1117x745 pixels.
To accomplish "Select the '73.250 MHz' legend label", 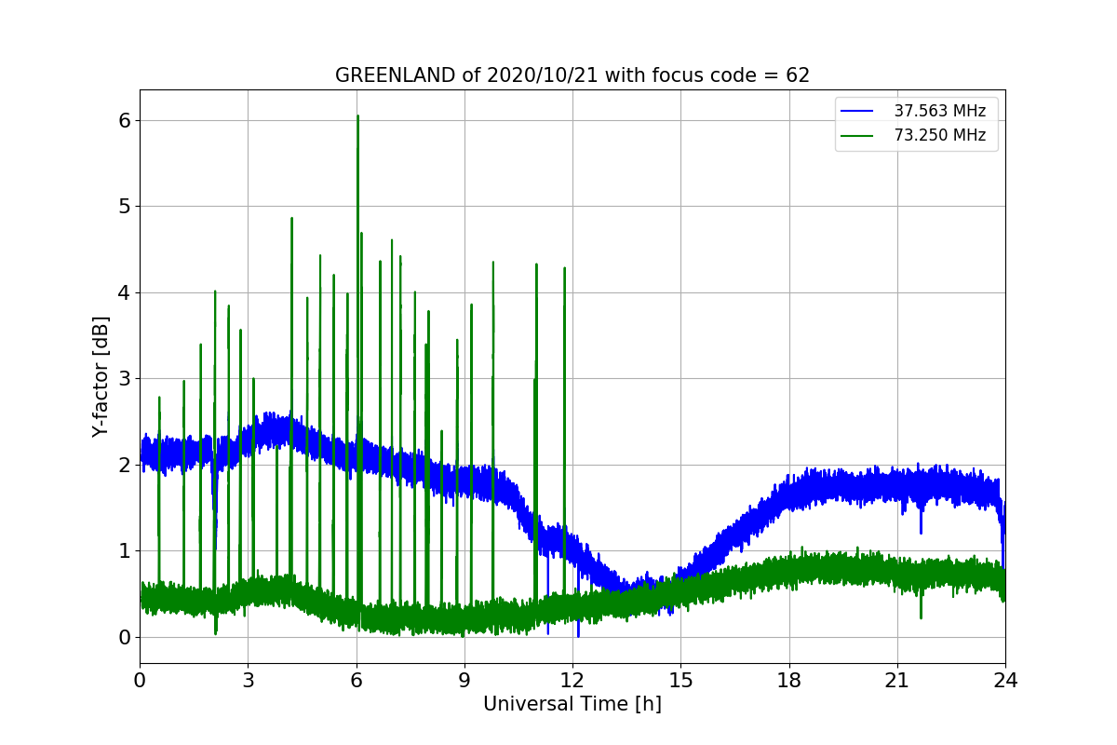I will point(940,135).
